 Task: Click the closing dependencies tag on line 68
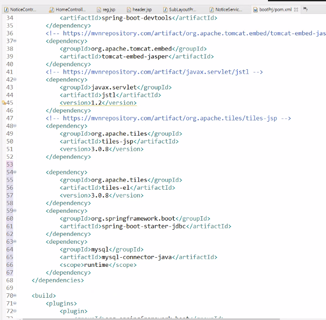click(x=58, y=280)
